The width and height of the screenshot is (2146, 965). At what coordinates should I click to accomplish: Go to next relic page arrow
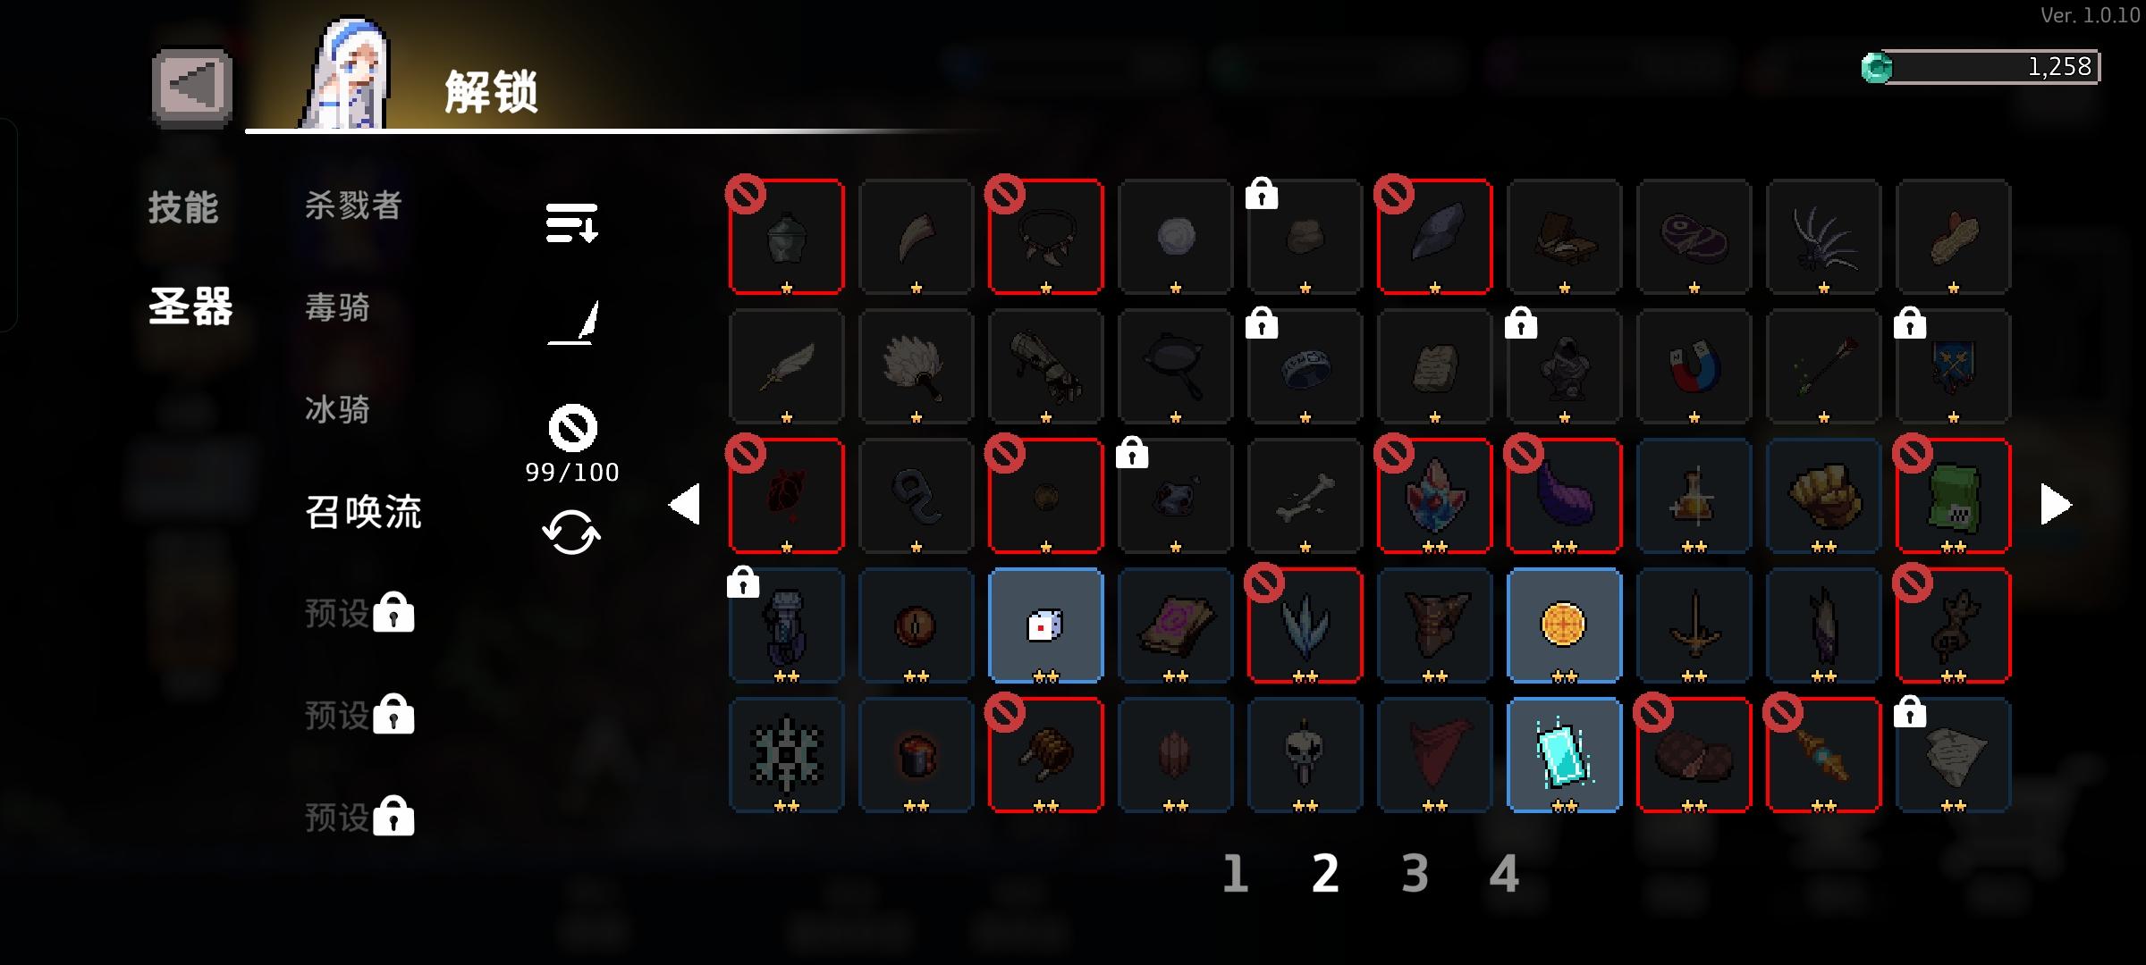click(x=2056, y=505)
